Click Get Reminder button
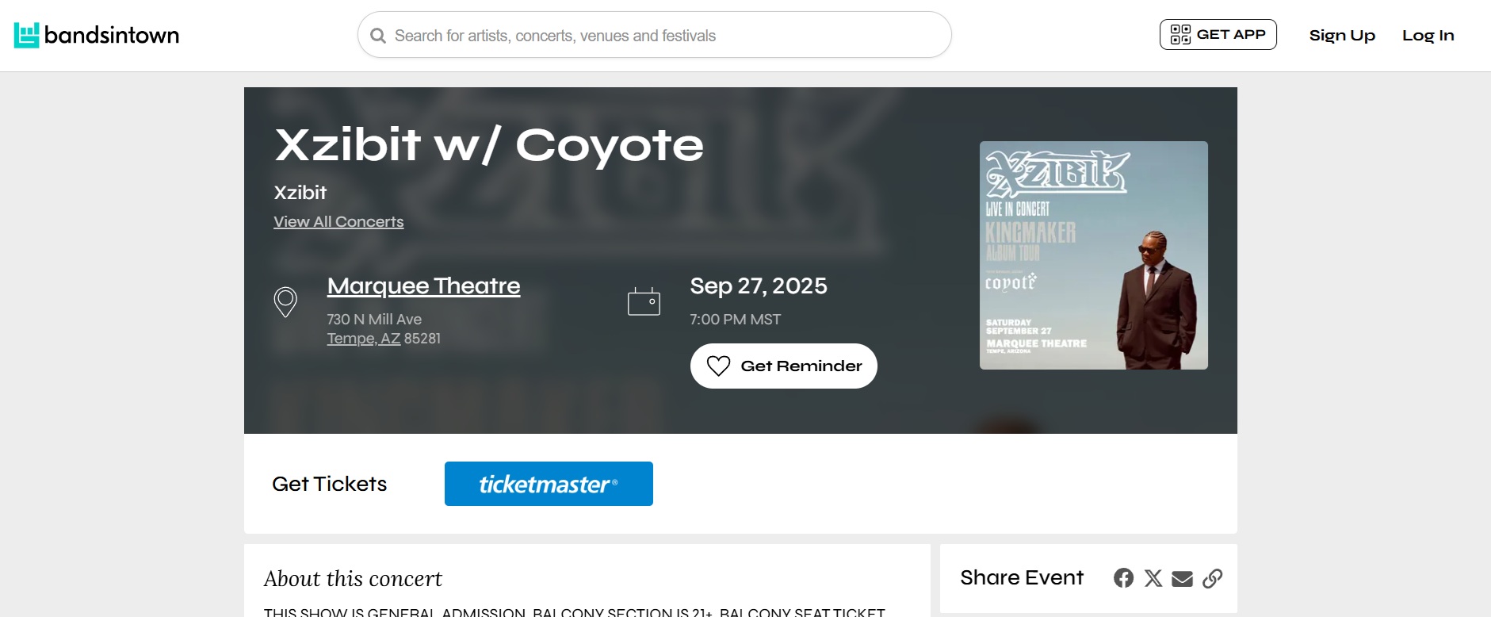 pyautogui.click(x=783, y=366)
